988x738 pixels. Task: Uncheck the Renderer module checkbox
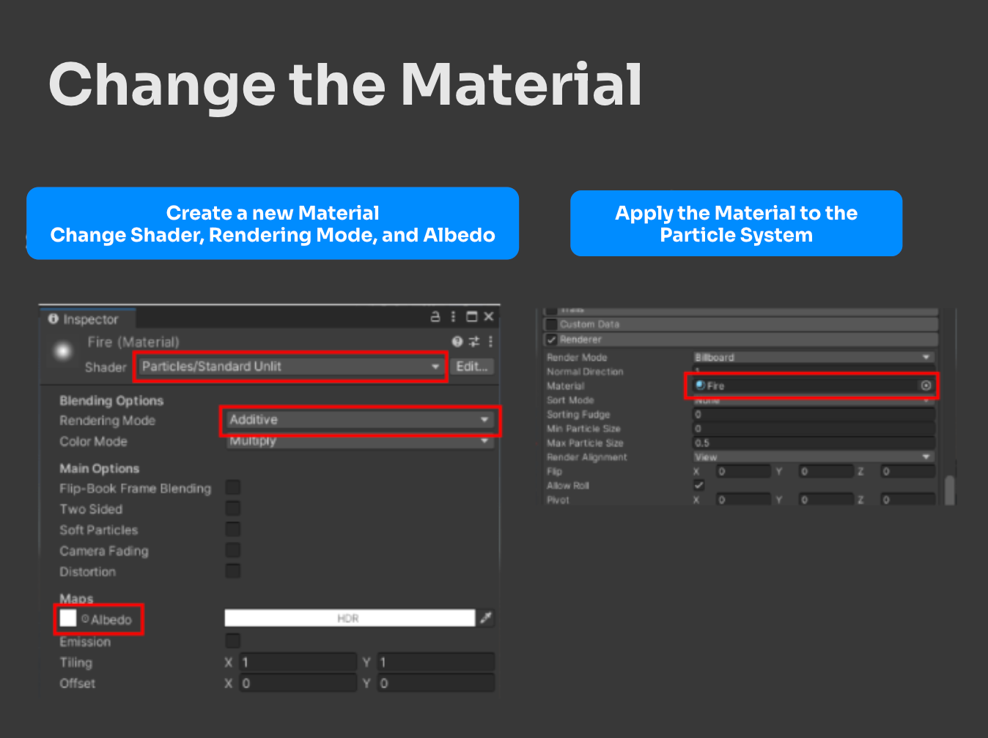coord(551,340)
